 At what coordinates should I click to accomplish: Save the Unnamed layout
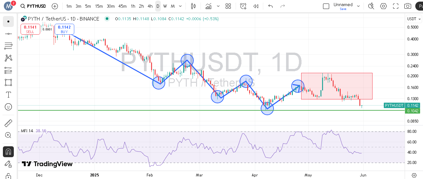[343, 9]
